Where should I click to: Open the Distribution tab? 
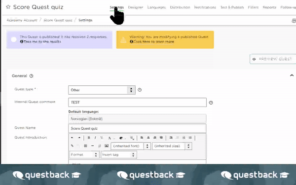coord(180,7)
